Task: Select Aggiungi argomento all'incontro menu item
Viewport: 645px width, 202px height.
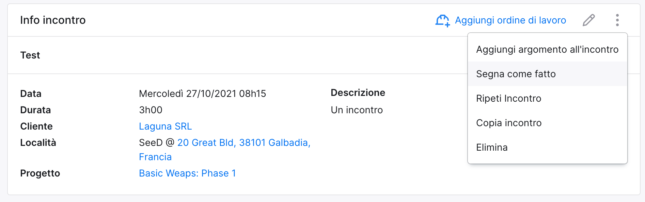Action: pos(548,49)
